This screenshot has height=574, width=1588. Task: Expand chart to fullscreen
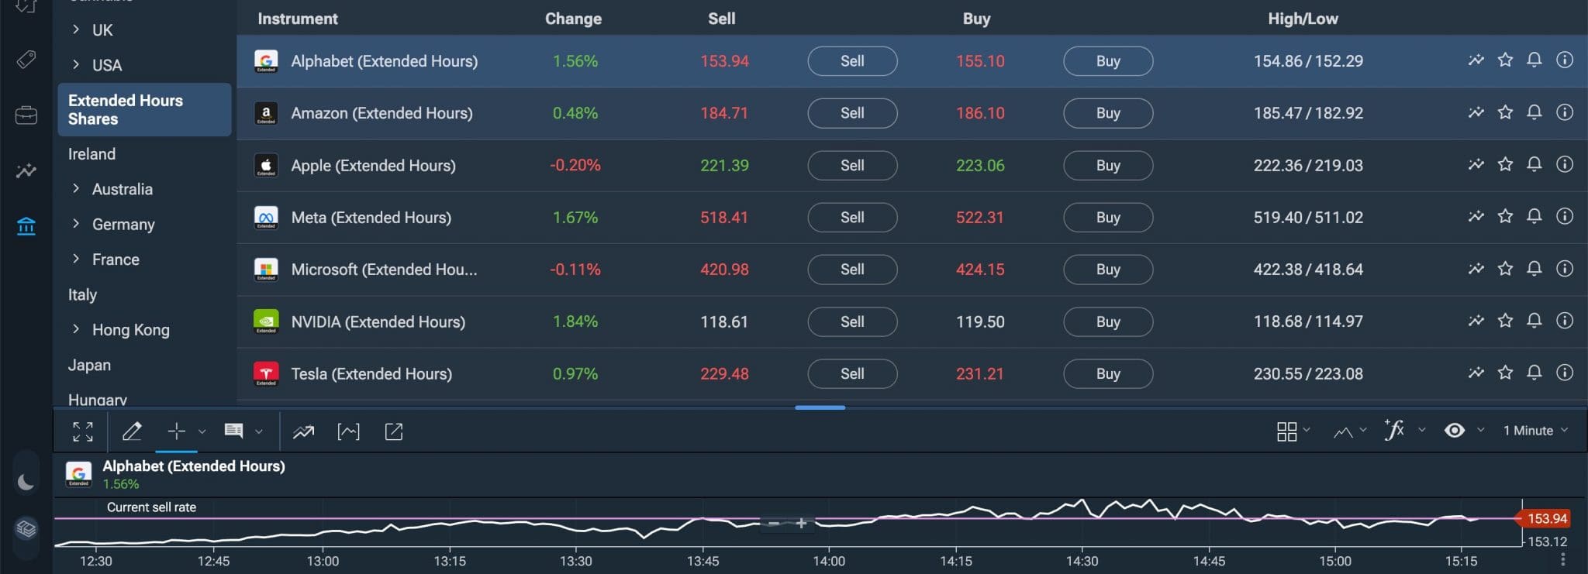[x=83, y=431]
